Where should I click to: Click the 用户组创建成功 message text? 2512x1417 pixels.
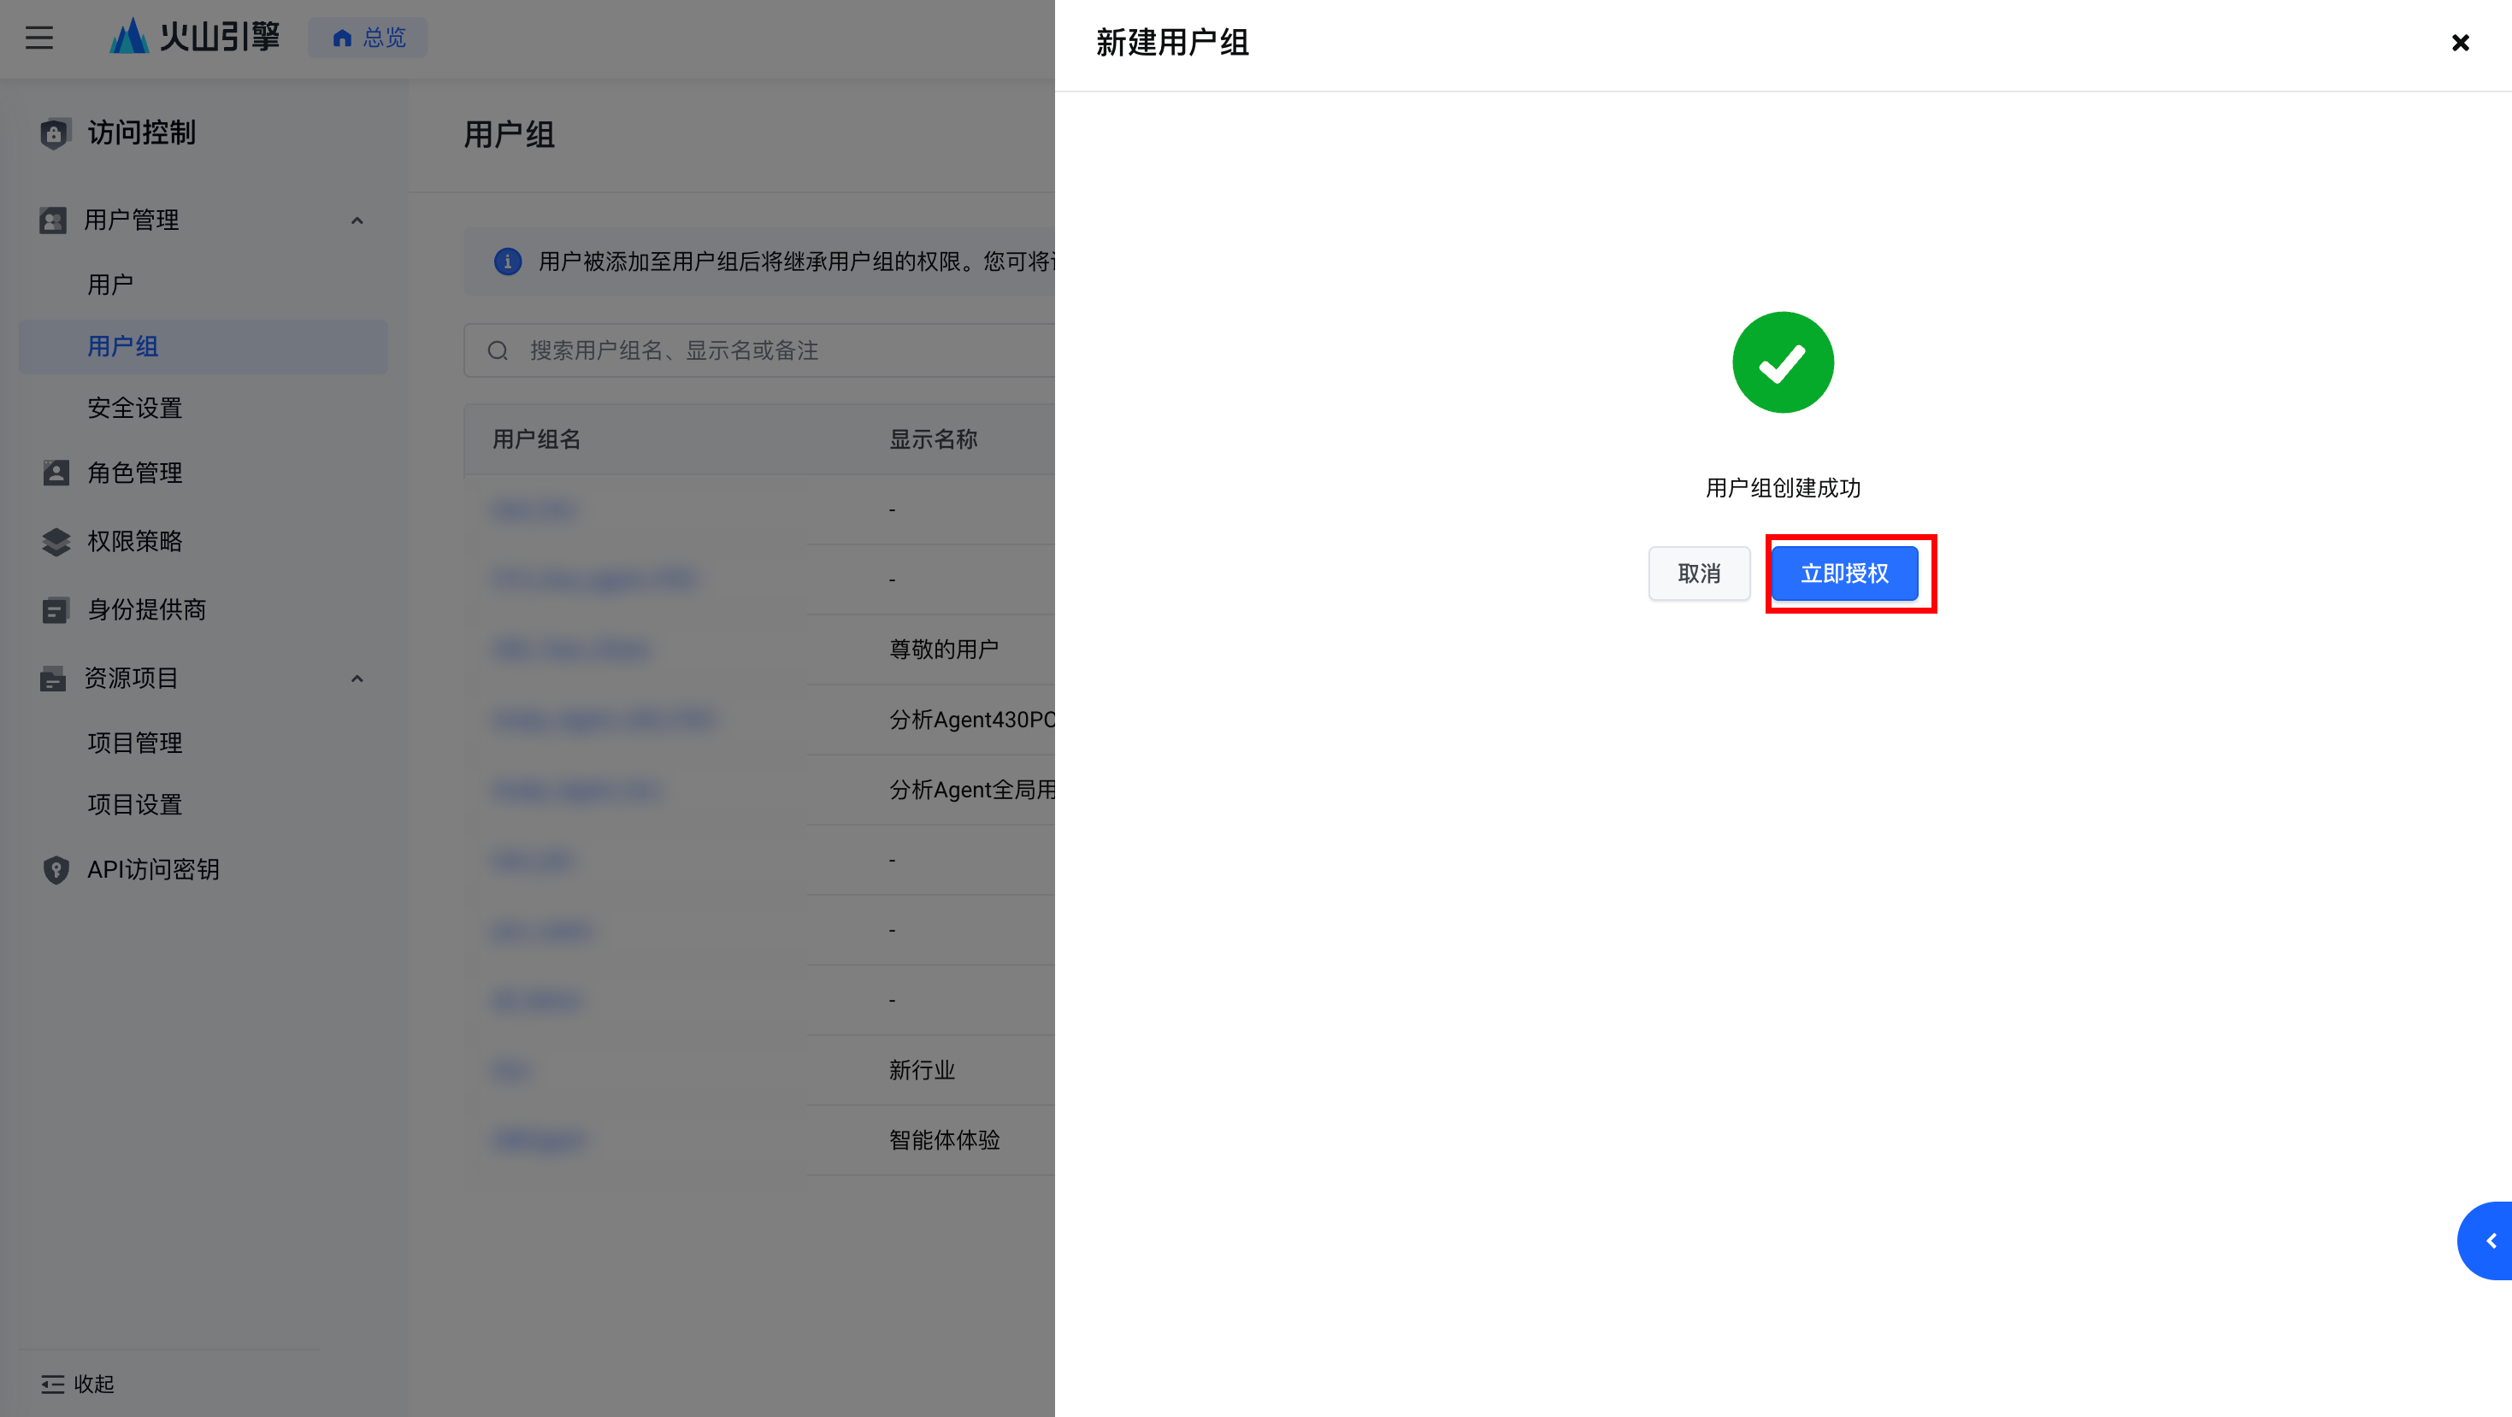click(x=1783, y=488)
